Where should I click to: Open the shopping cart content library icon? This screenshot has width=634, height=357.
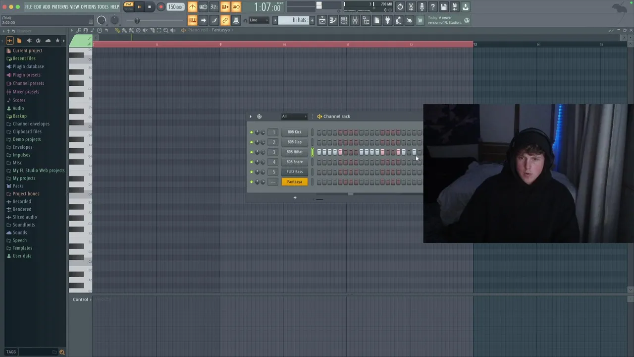tap(420, 20)
